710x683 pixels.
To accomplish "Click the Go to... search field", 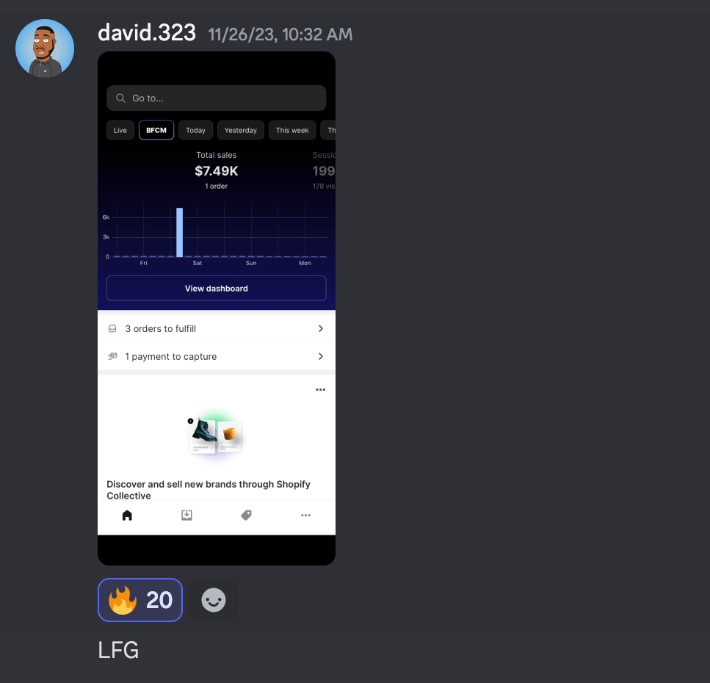I will click(217, 98).
